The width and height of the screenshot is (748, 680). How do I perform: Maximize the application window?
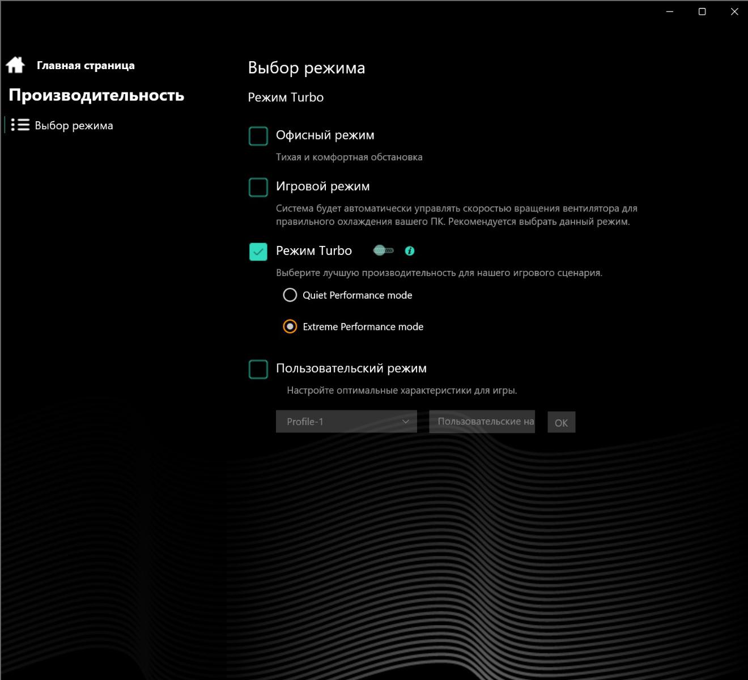(x=702, y=11)
